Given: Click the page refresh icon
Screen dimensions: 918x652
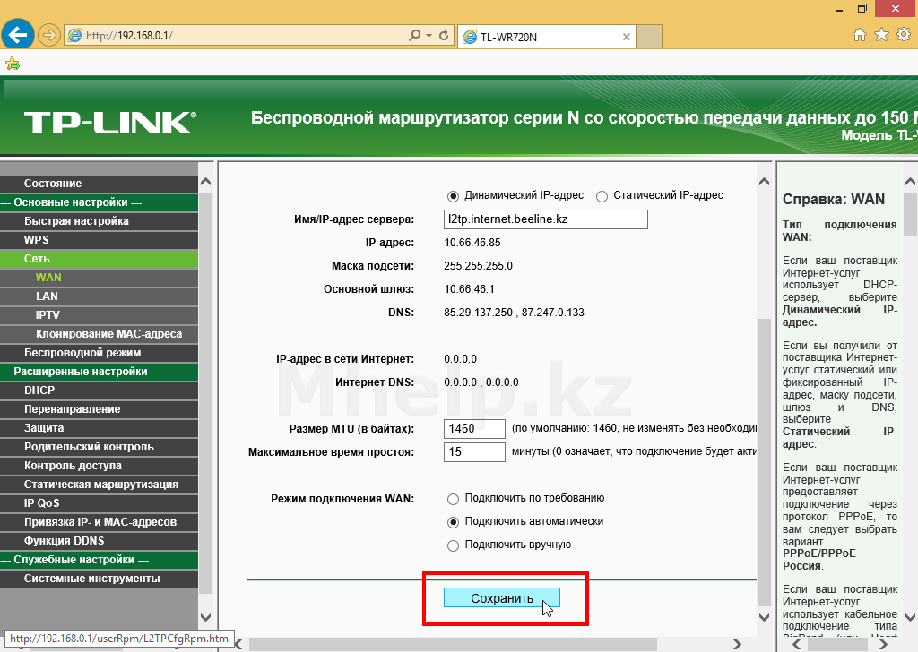Looking at the screenshot, I should click(x=443, y=36).
